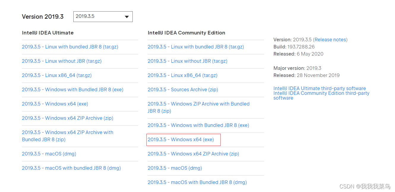
Task: Download Community macOS (dmg)
Action: tap(175, 168)
